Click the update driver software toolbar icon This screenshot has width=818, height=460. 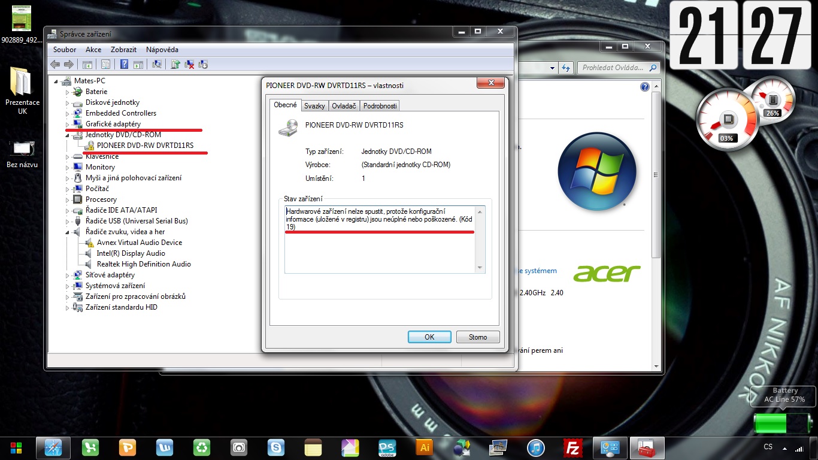pos(175,64)
